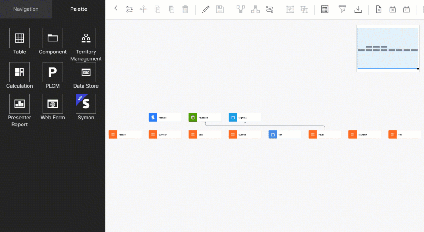Pick the Table palette icon

(x=20, y=38)
